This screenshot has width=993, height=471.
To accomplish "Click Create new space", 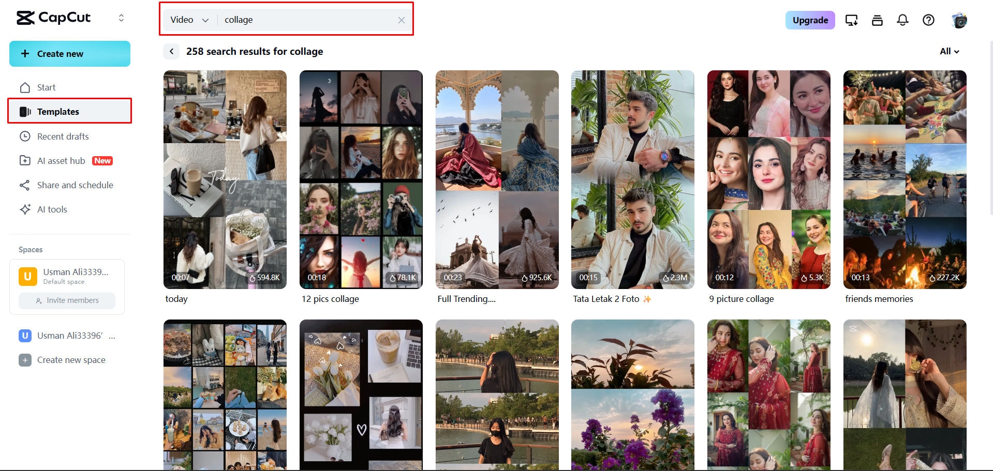I will (71, 360).
